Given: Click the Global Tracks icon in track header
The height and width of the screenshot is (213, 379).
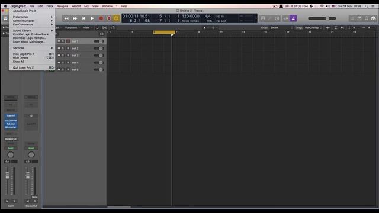Looking at the screenshot, I should coord(102,34).
